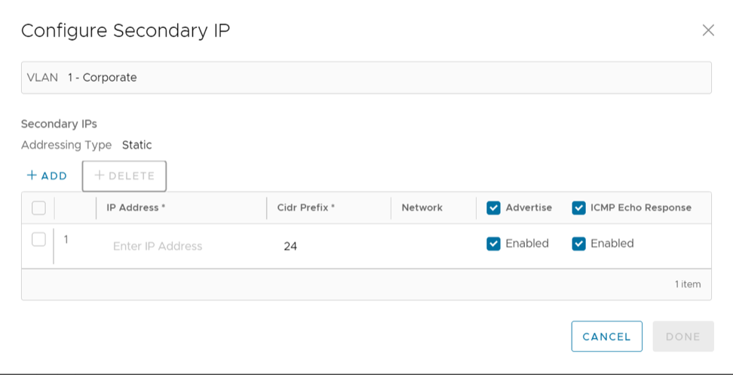This screenshot has height=375, width=733.
Task: Close the Configure Secondary IP dialog
Action: click(708, 30)
